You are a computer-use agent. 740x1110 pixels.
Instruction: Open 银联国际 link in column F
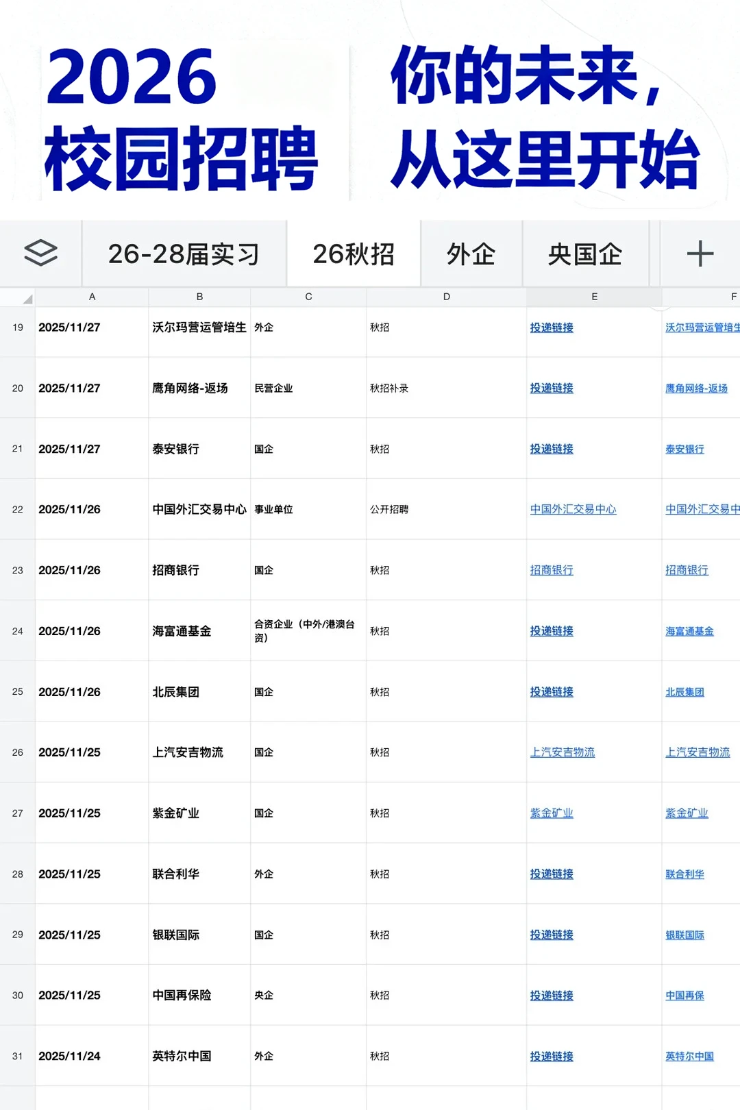click(684, 935)
